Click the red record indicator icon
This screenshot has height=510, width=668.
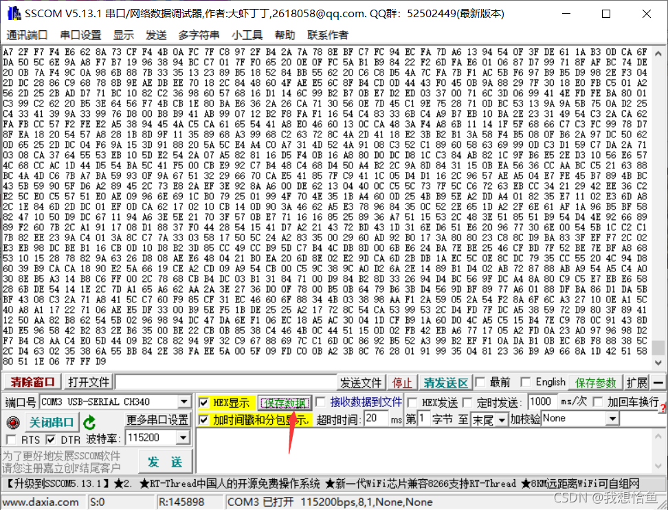click(13, 422)
